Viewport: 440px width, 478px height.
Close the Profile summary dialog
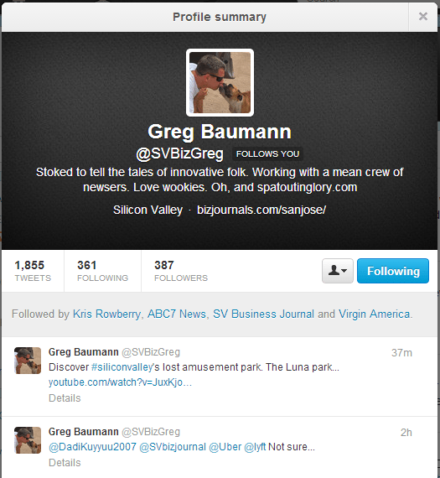tap(423, 16)
